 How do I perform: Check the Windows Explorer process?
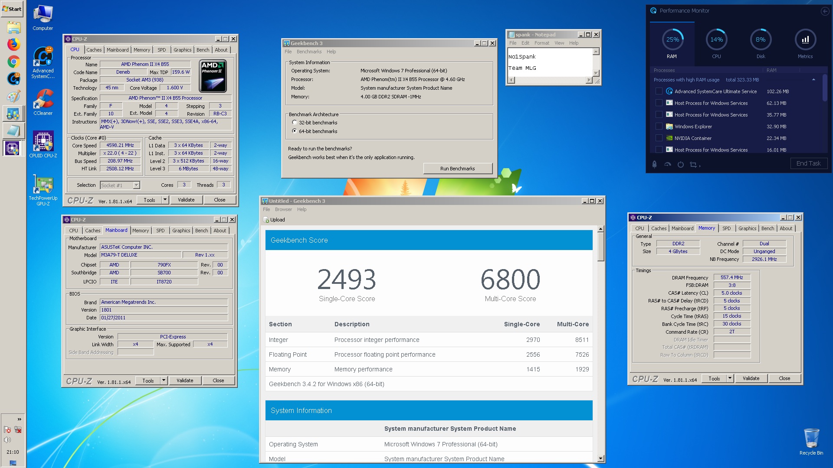[659, 127]
